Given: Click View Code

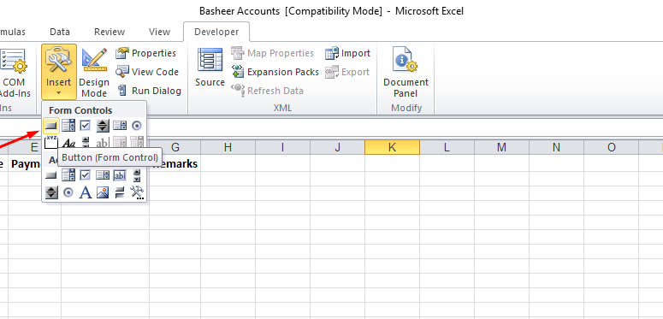Looking at the screenshot, I should point(147,72).
